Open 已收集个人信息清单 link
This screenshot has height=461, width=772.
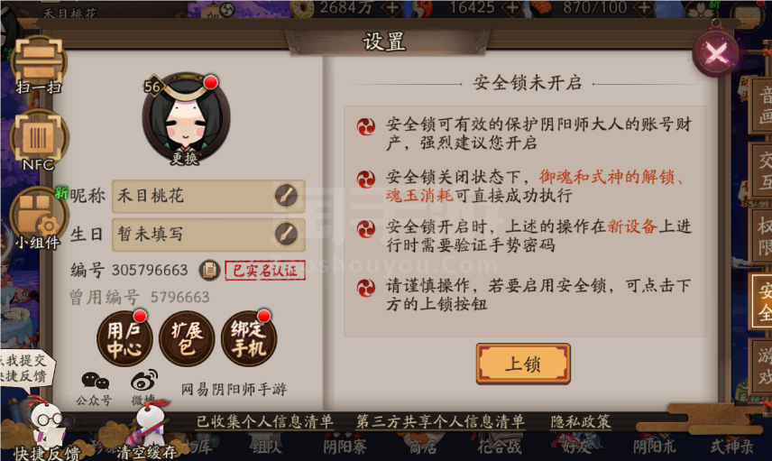pos(265,422)
